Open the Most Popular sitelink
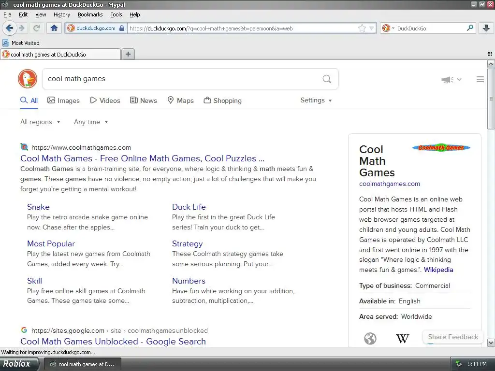The width and height of the screenshot is (495, 371). pos(51,243)
